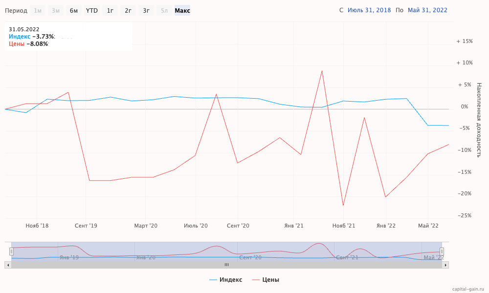The width and height of the screenshot is (489, 293).
Task: Toggle the Индекс series in legend
Action: coord(226,280)
